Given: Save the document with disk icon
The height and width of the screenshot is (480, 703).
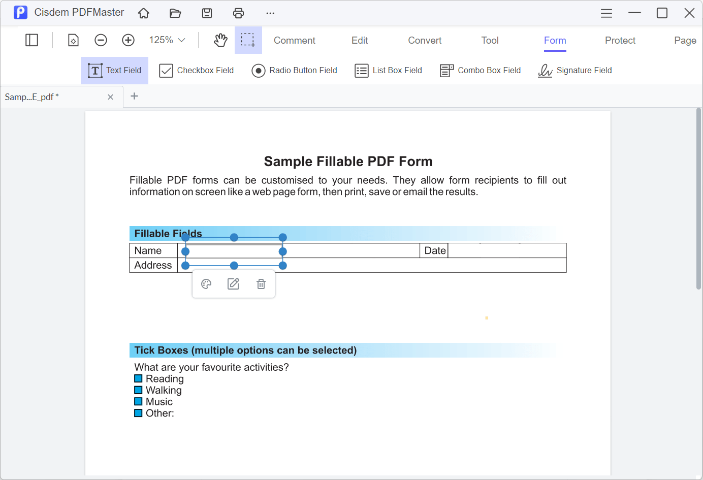Looking at the screenshot, I should pyautogui.click(x=207, y=13).
